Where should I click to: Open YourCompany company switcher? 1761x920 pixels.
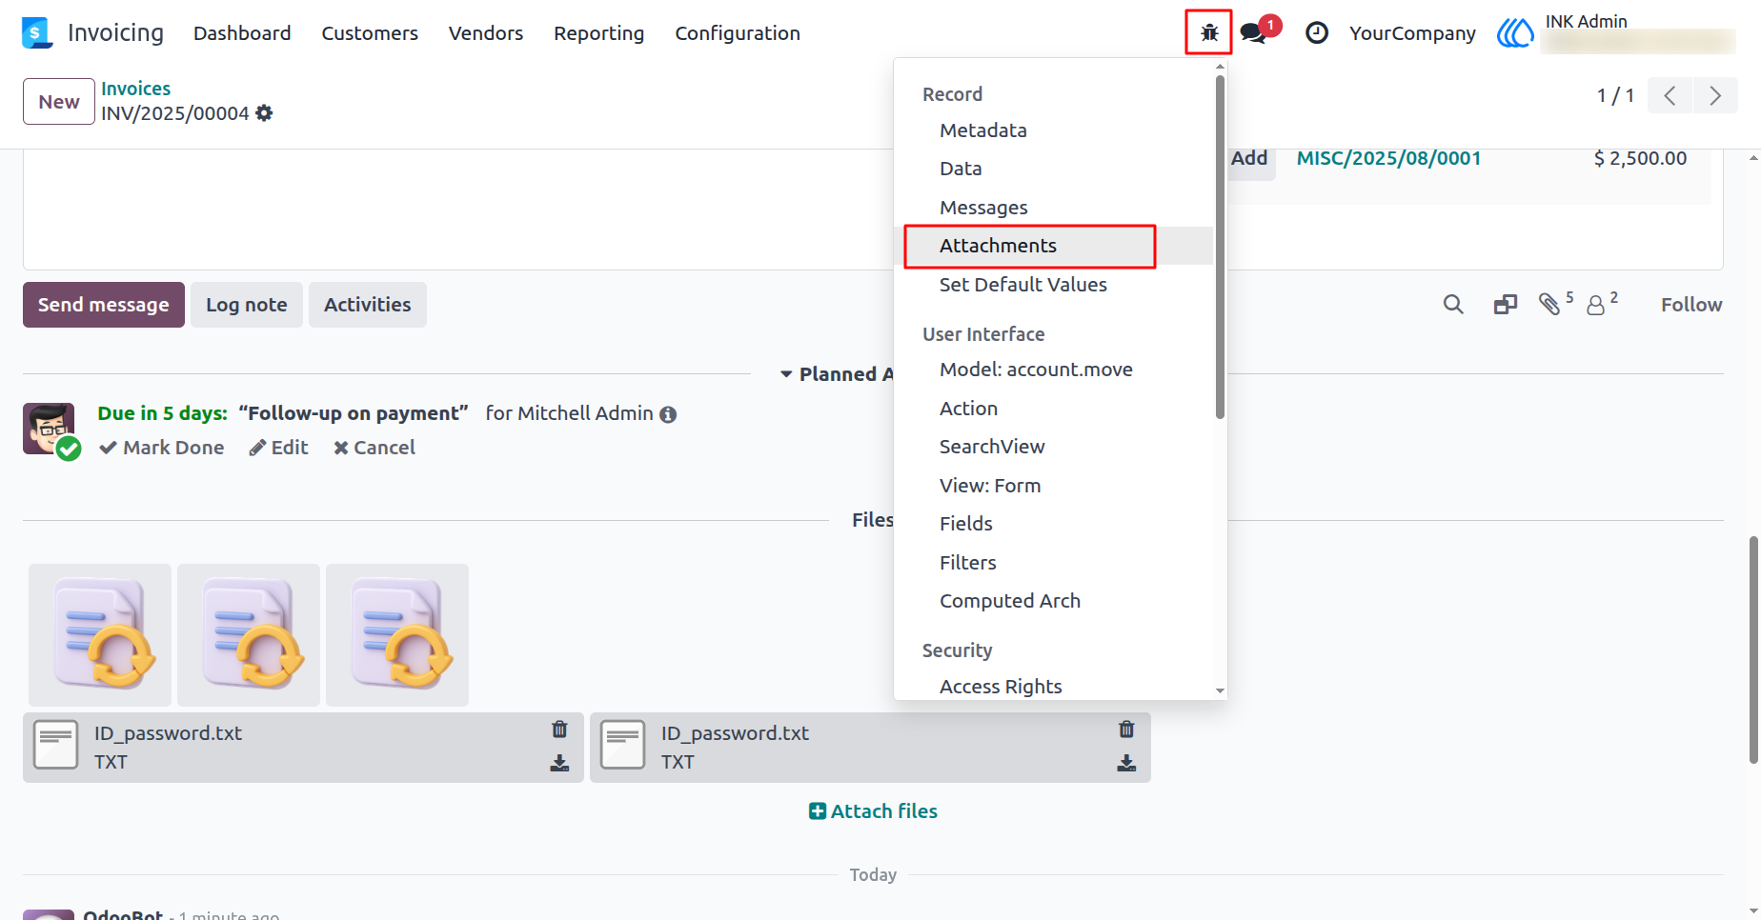click(1412, 33)
